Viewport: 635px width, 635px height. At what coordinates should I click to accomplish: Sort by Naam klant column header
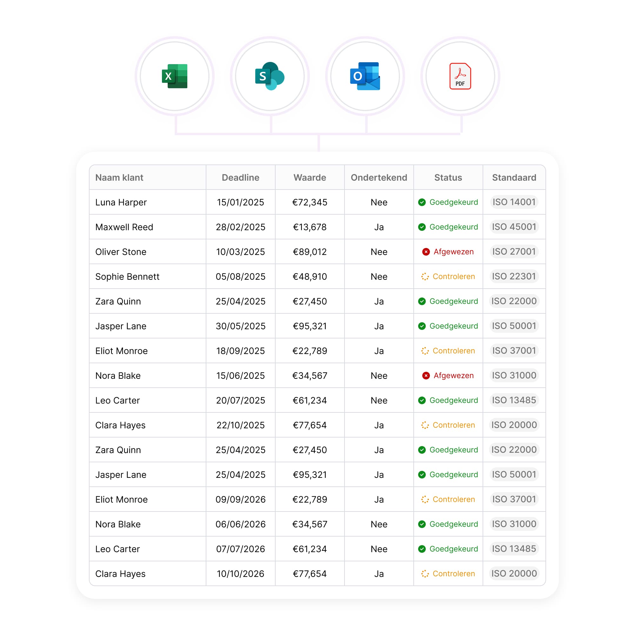(119, 177)
